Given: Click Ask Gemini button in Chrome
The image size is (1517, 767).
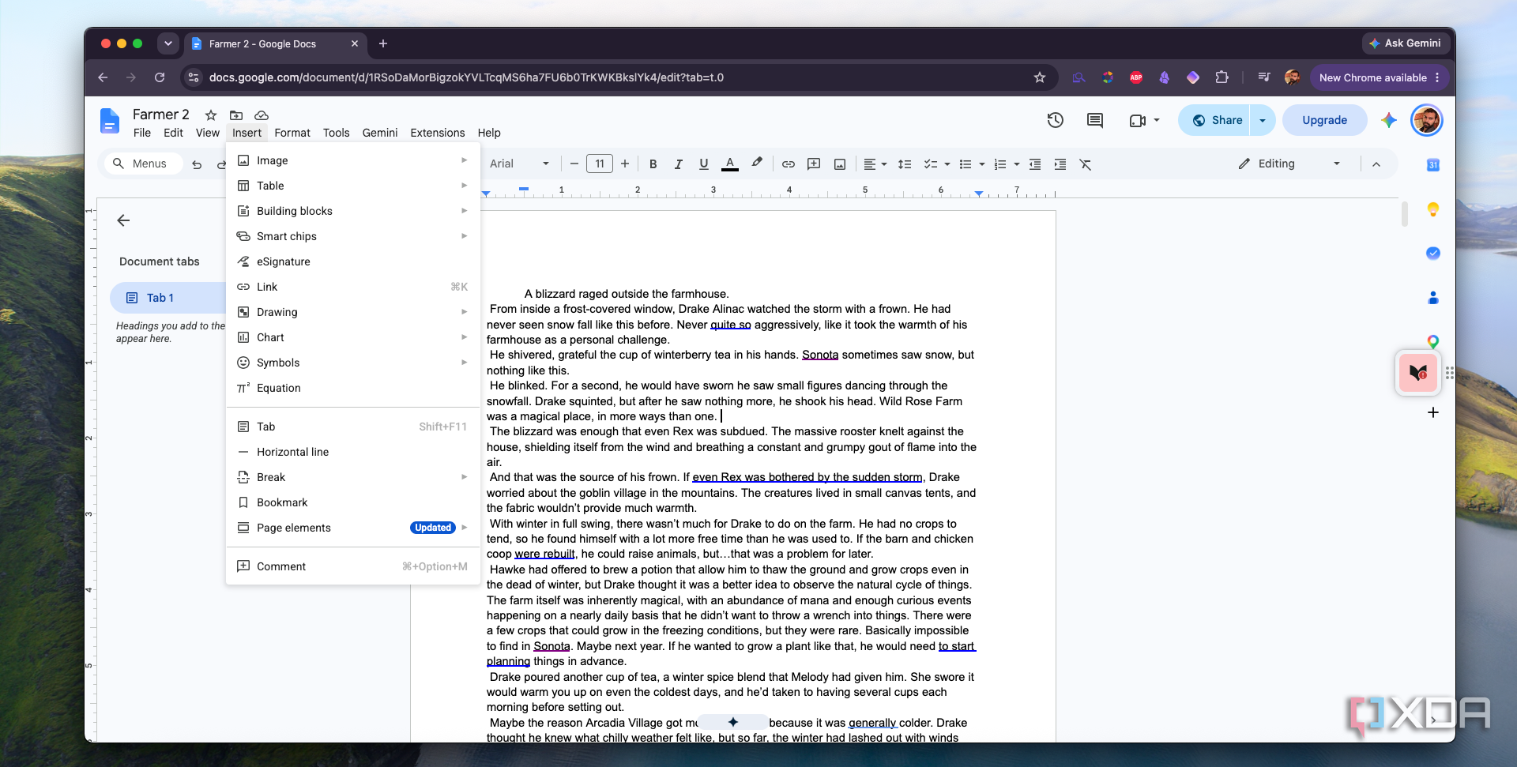Looking at the screenshot, I should click(1406, 43).
